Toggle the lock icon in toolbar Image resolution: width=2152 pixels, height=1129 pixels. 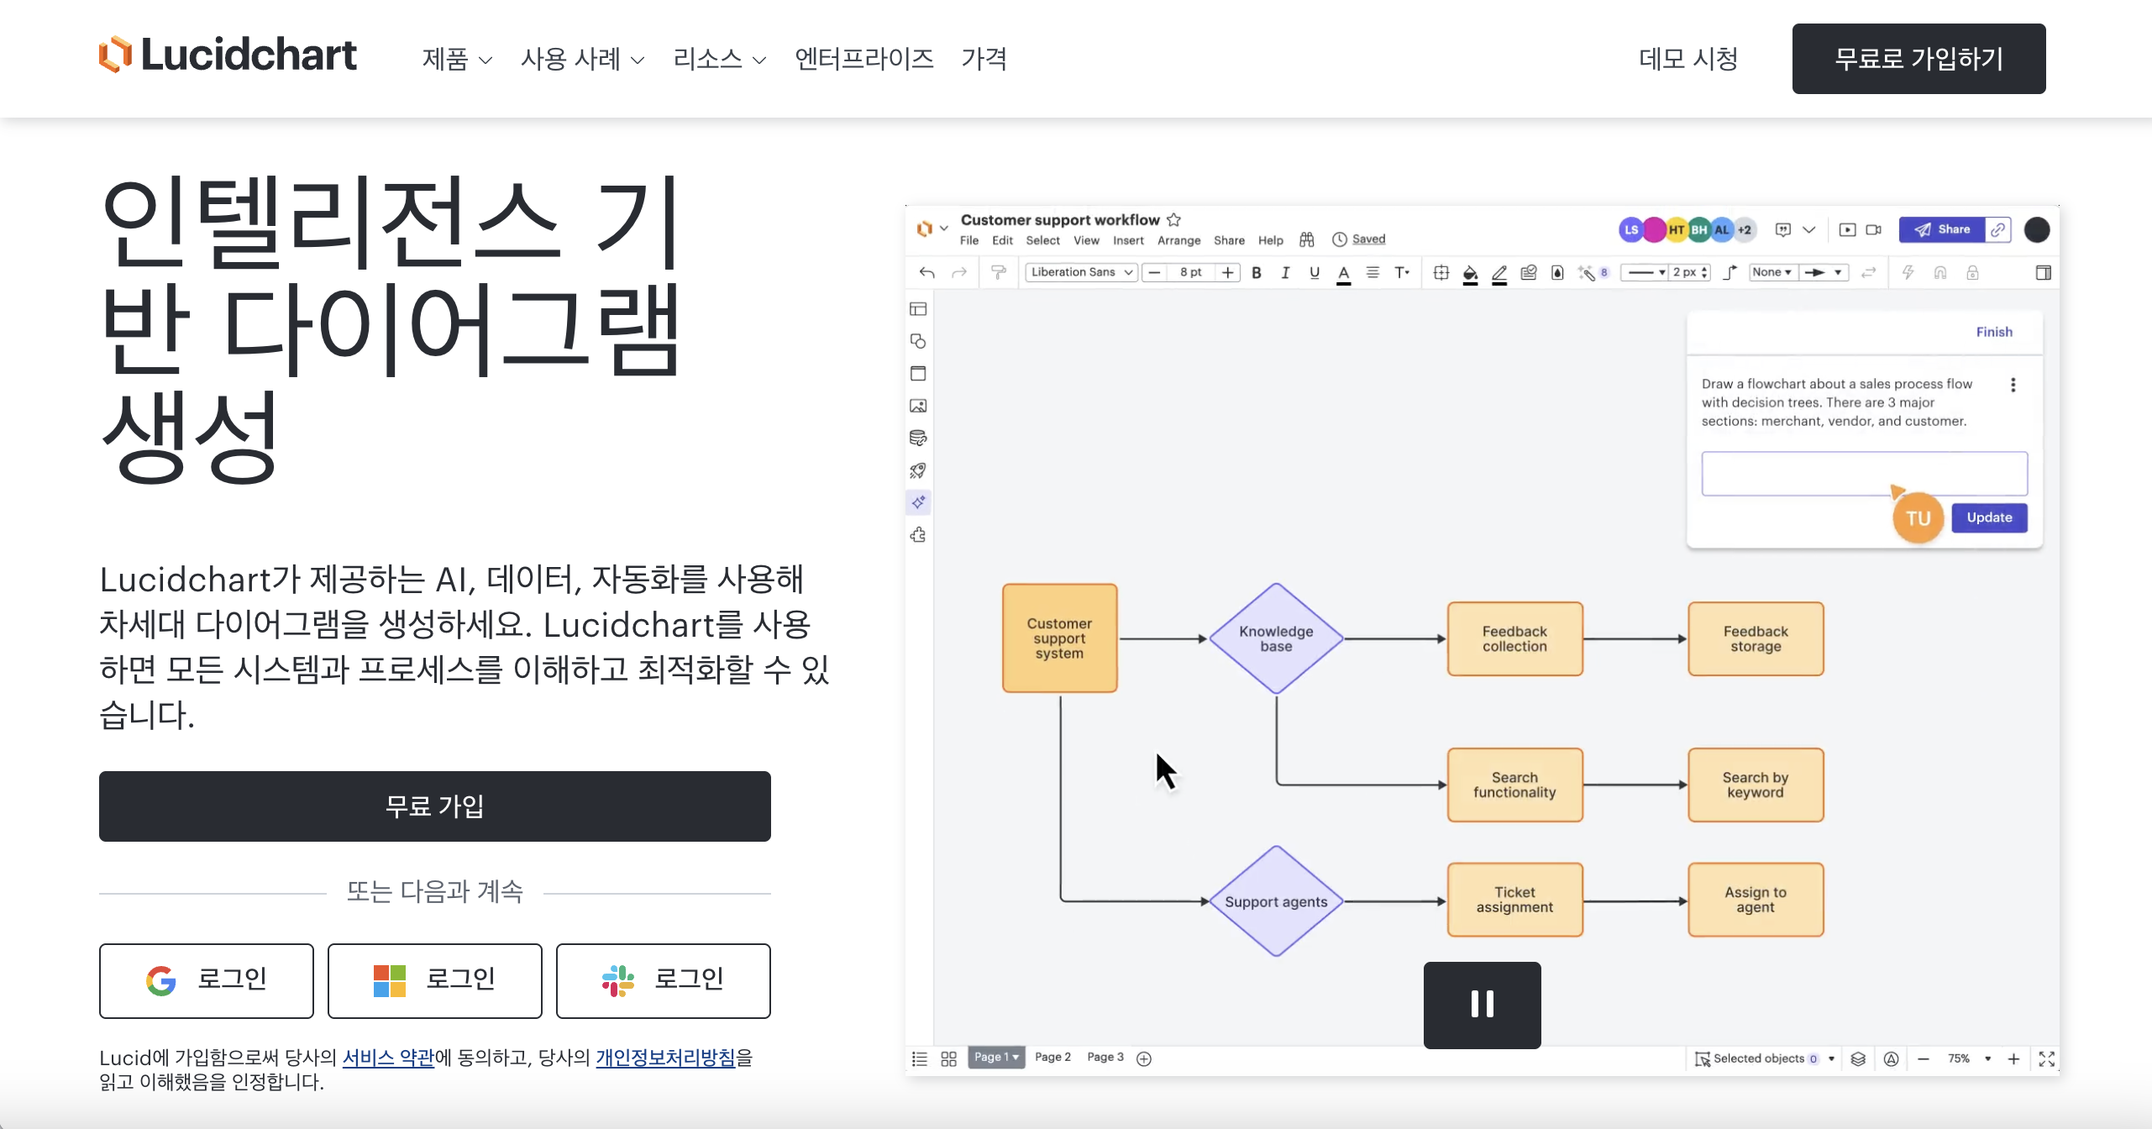click(x=1973, y=272)
